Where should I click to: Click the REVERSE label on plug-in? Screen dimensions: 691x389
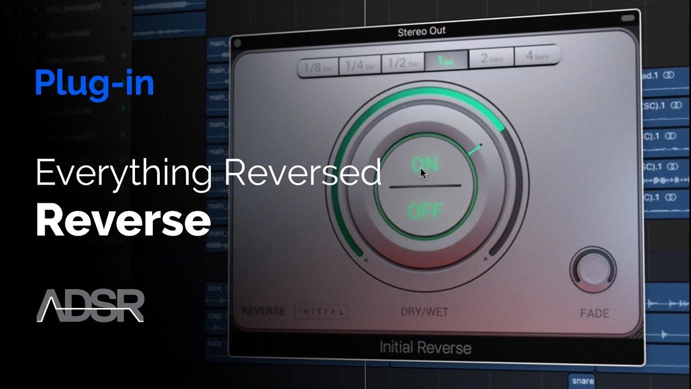click(x=263, y=311)
